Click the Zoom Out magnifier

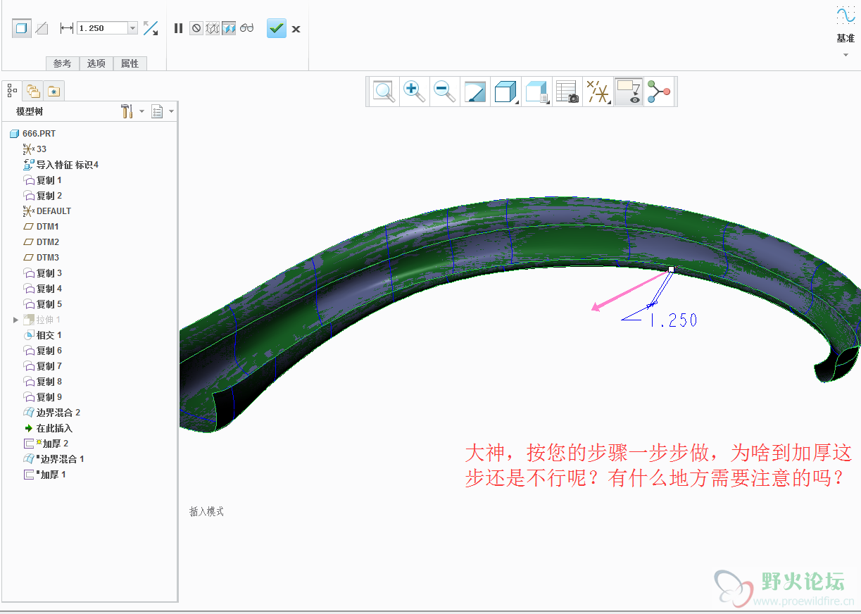coord(444,92)
